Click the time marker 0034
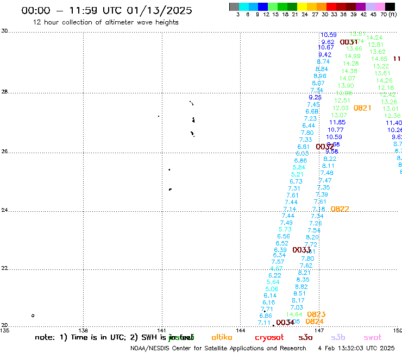Viewport: 402px width, 353px height. tap(285, 323)
